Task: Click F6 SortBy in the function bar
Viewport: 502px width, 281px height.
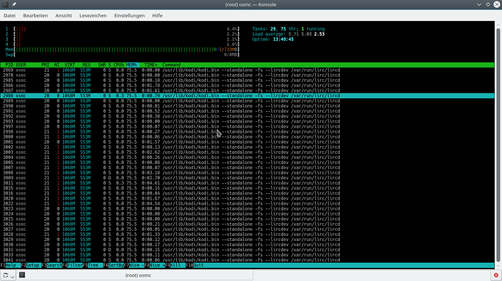Action: click(x=113, y=265)
